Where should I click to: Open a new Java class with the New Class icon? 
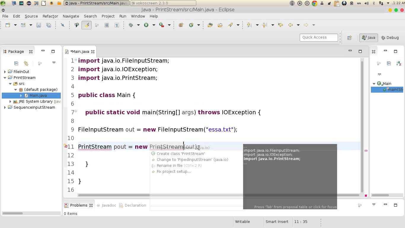tap(23, 25)
